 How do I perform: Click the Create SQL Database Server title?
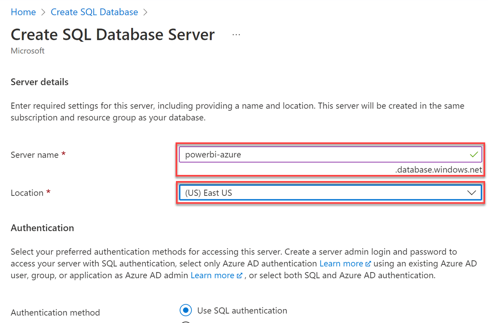[x=113, y=35]
